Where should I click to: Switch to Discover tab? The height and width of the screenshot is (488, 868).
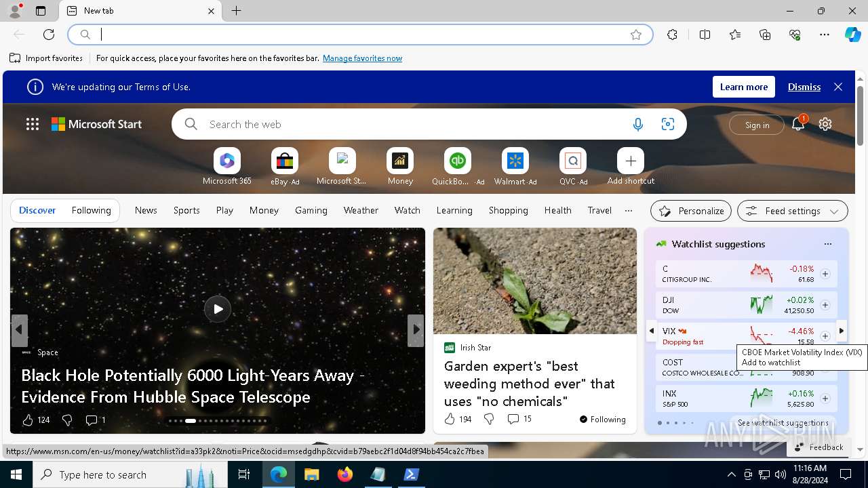tap(37, 210)
